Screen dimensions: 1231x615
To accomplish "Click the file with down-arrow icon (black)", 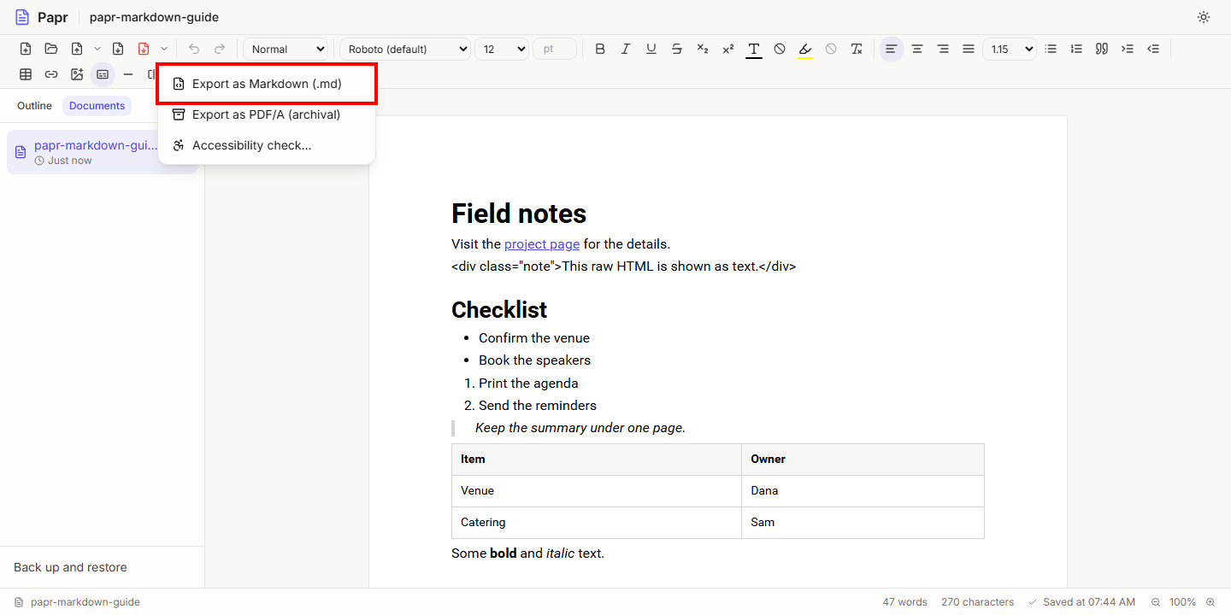I will click(118, 49).
